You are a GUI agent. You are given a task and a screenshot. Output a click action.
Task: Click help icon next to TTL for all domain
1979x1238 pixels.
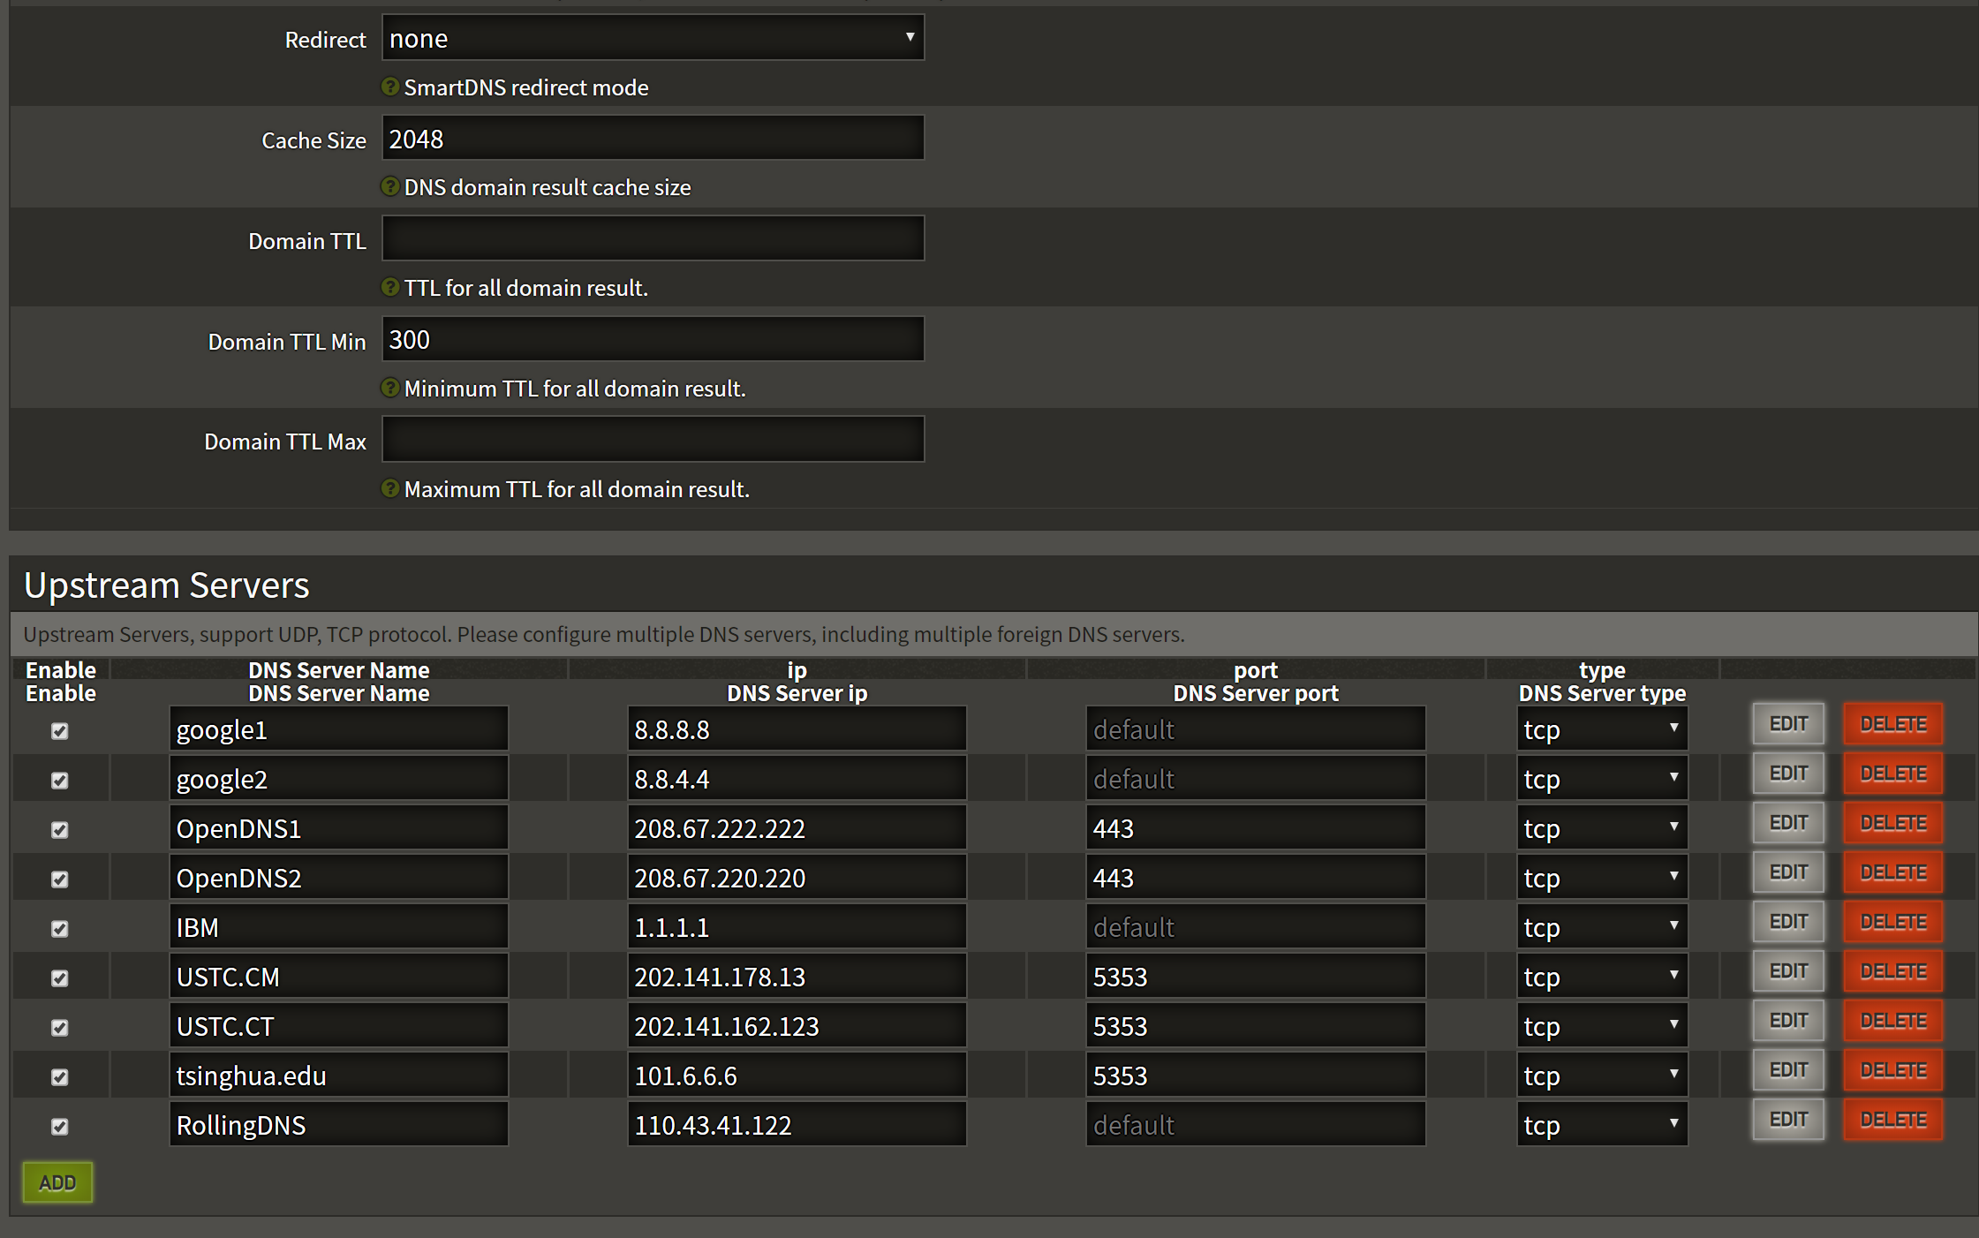[389, 287]
